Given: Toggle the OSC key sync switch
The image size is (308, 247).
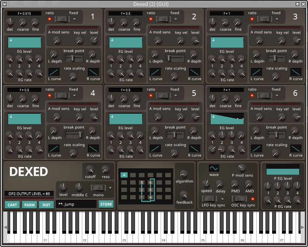Looking at the screenshot, I should coord(239,199).
